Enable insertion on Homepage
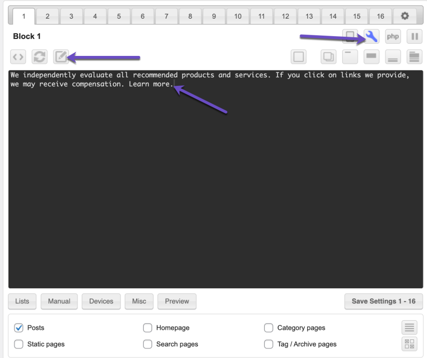The image size is (427, 358). tap(147, 328)
